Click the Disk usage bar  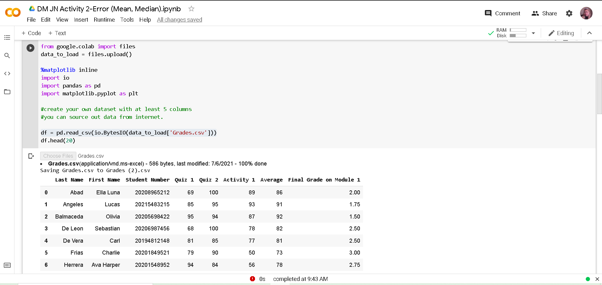pos(518,36)
